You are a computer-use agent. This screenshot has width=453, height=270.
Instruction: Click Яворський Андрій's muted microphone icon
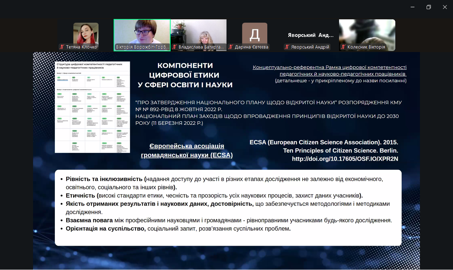coord(287,47)
